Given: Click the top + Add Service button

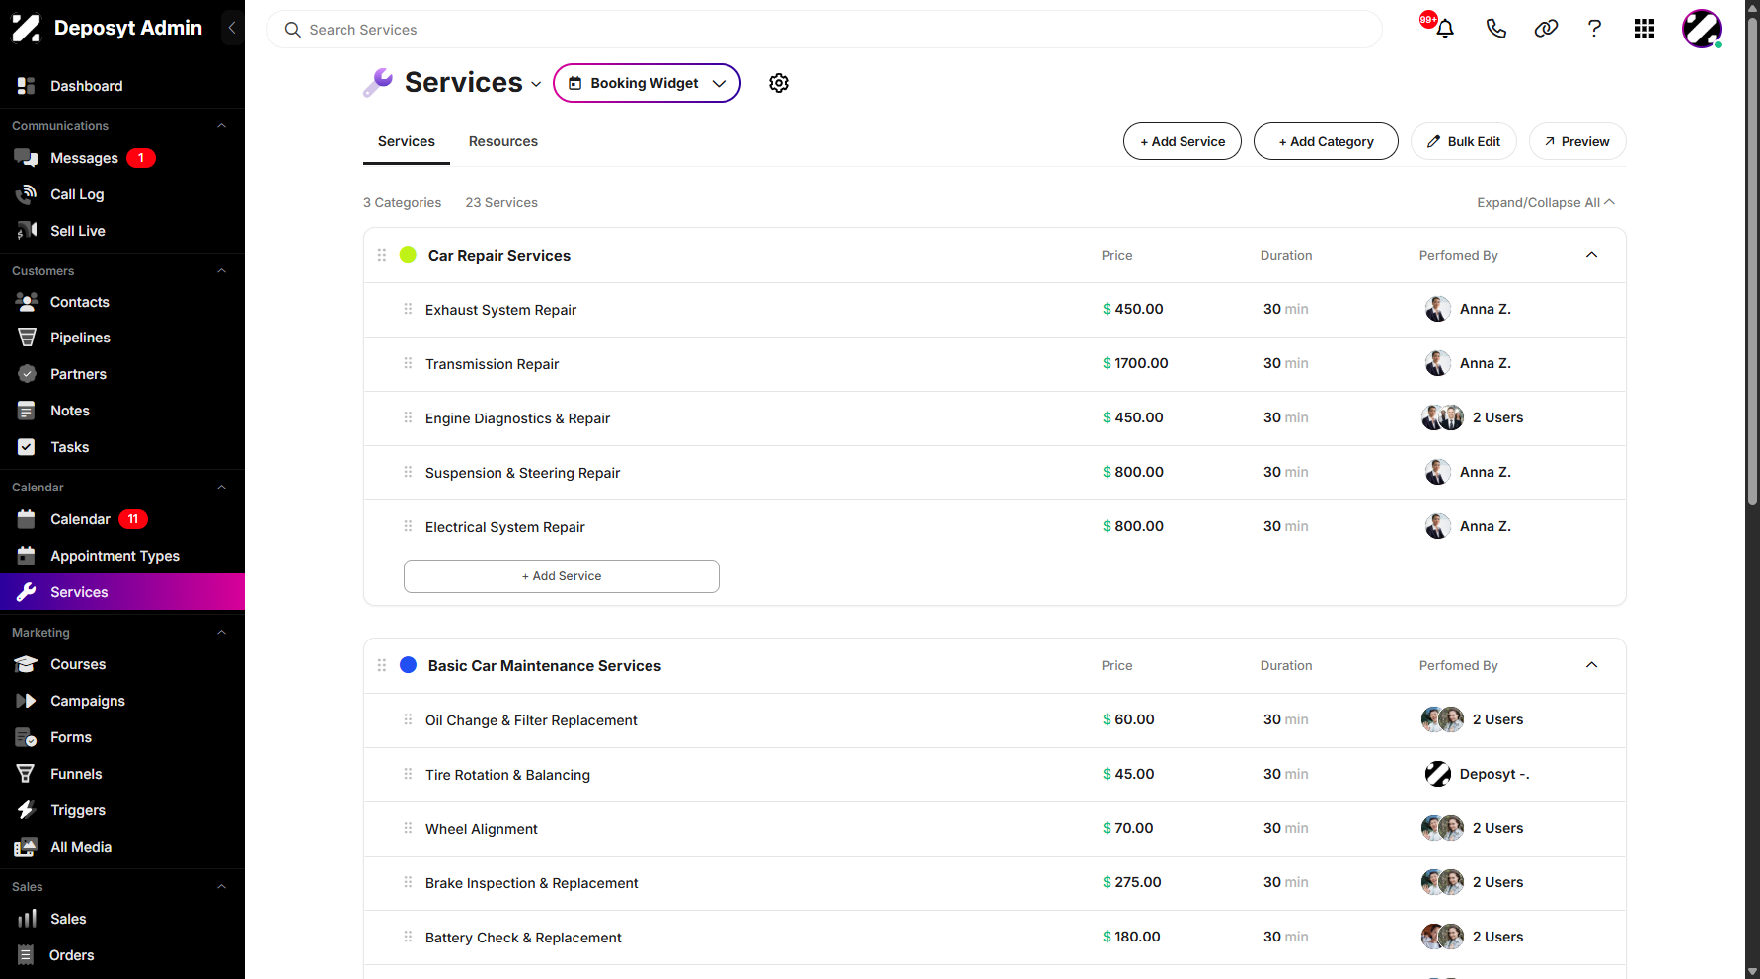Looking at the screenshot, I should [1183, 141].
